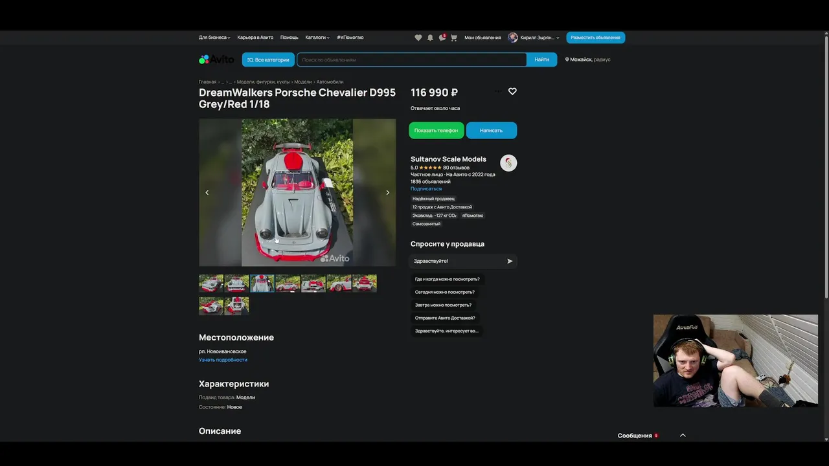Open Модели breadcrumb link
Screen dimensions: 829x466
tap(303, 82)
